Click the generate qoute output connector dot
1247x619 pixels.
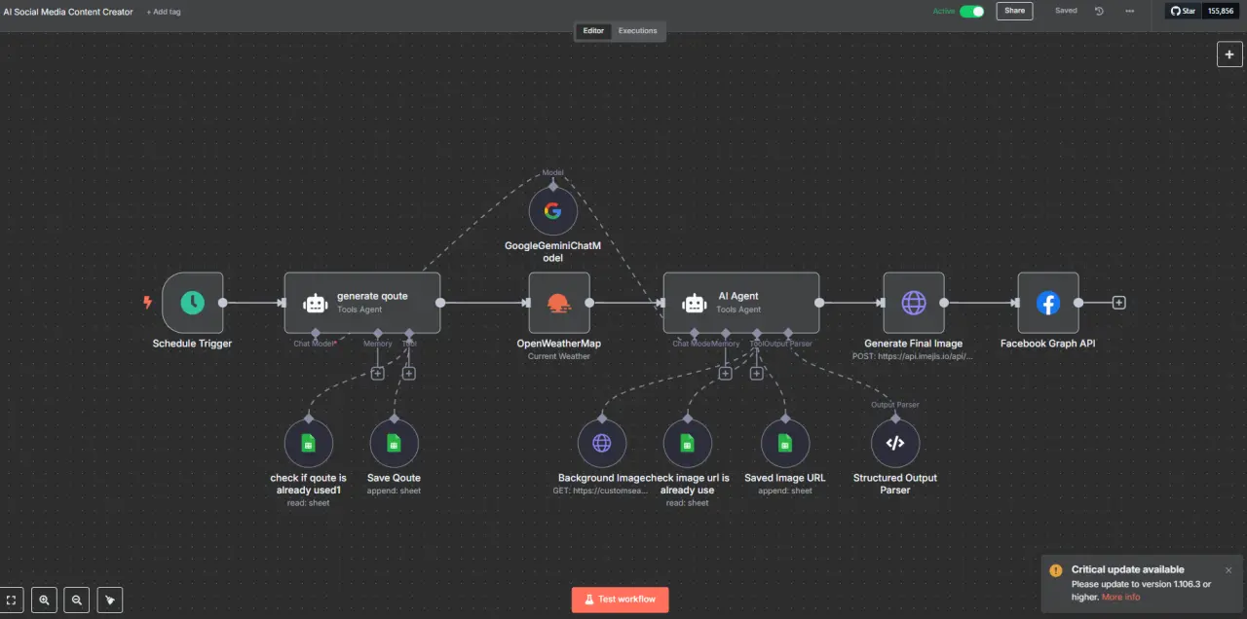tap(440, 303)
